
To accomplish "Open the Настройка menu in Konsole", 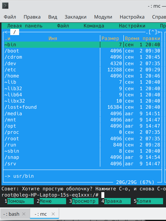I will [x=132, y=17].
